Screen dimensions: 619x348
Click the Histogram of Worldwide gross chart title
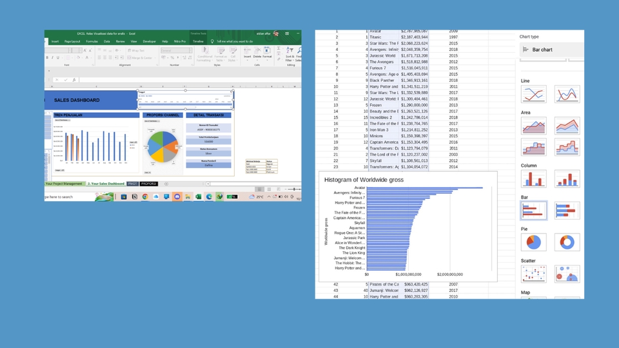pos(364,180)
